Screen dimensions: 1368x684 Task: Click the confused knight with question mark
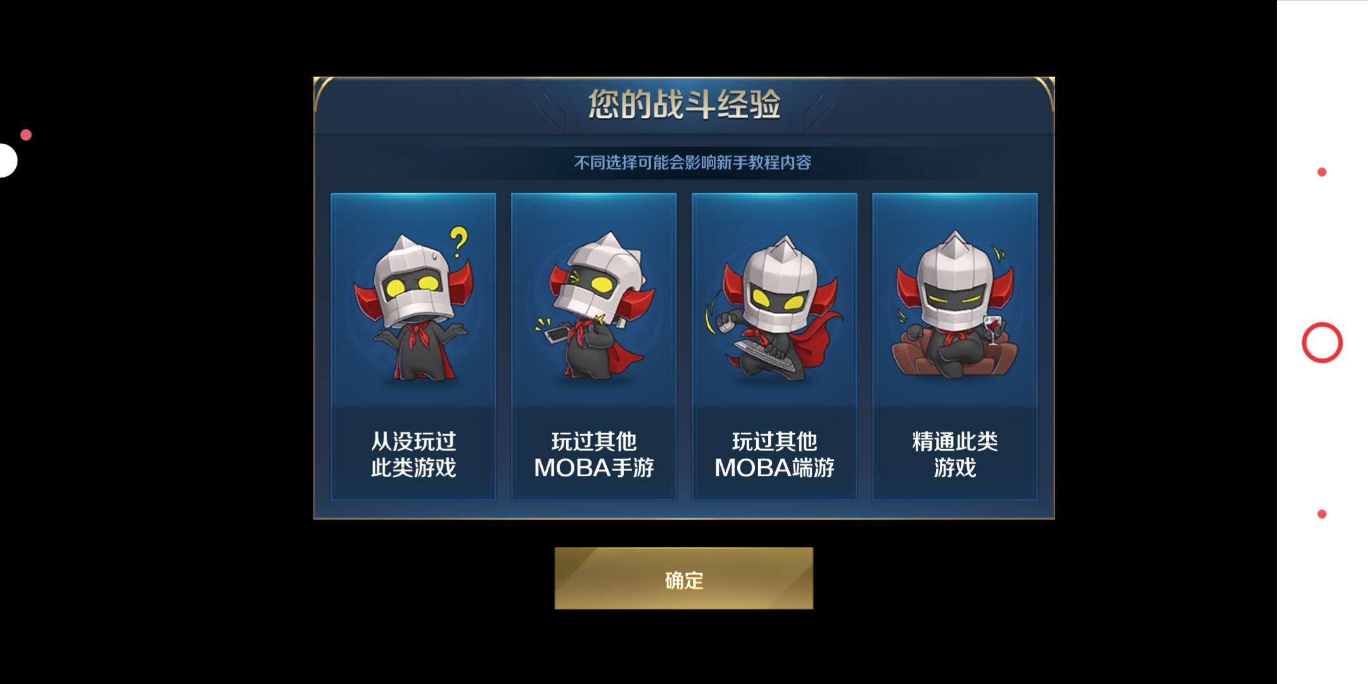[413, 304]
